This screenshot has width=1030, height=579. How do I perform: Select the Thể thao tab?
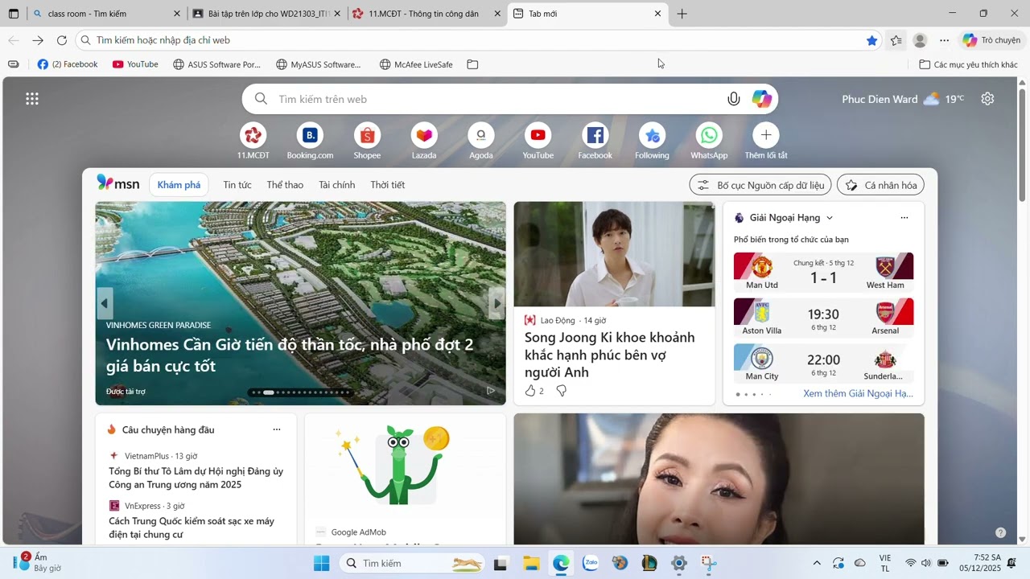285,185
